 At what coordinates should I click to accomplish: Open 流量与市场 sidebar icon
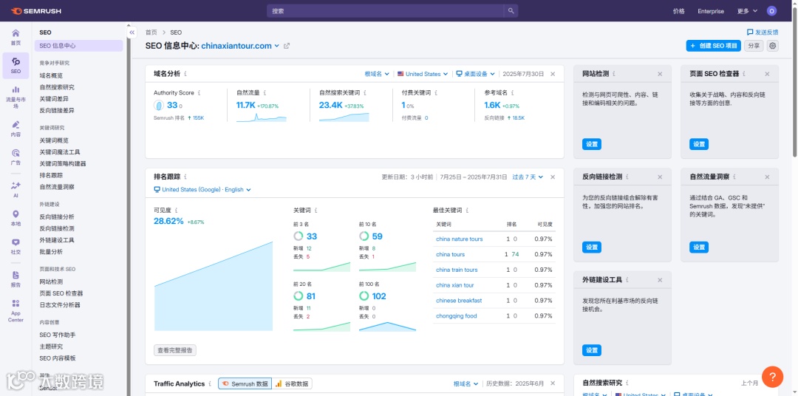[16, 97]
